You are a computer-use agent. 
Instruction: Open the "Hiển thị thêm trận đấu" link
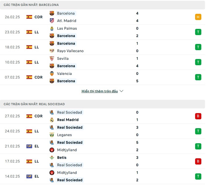pyautogui.click(x=99, y=91)
